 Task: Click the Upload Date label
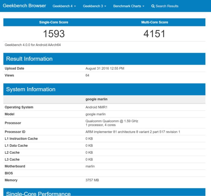point(14,68)
